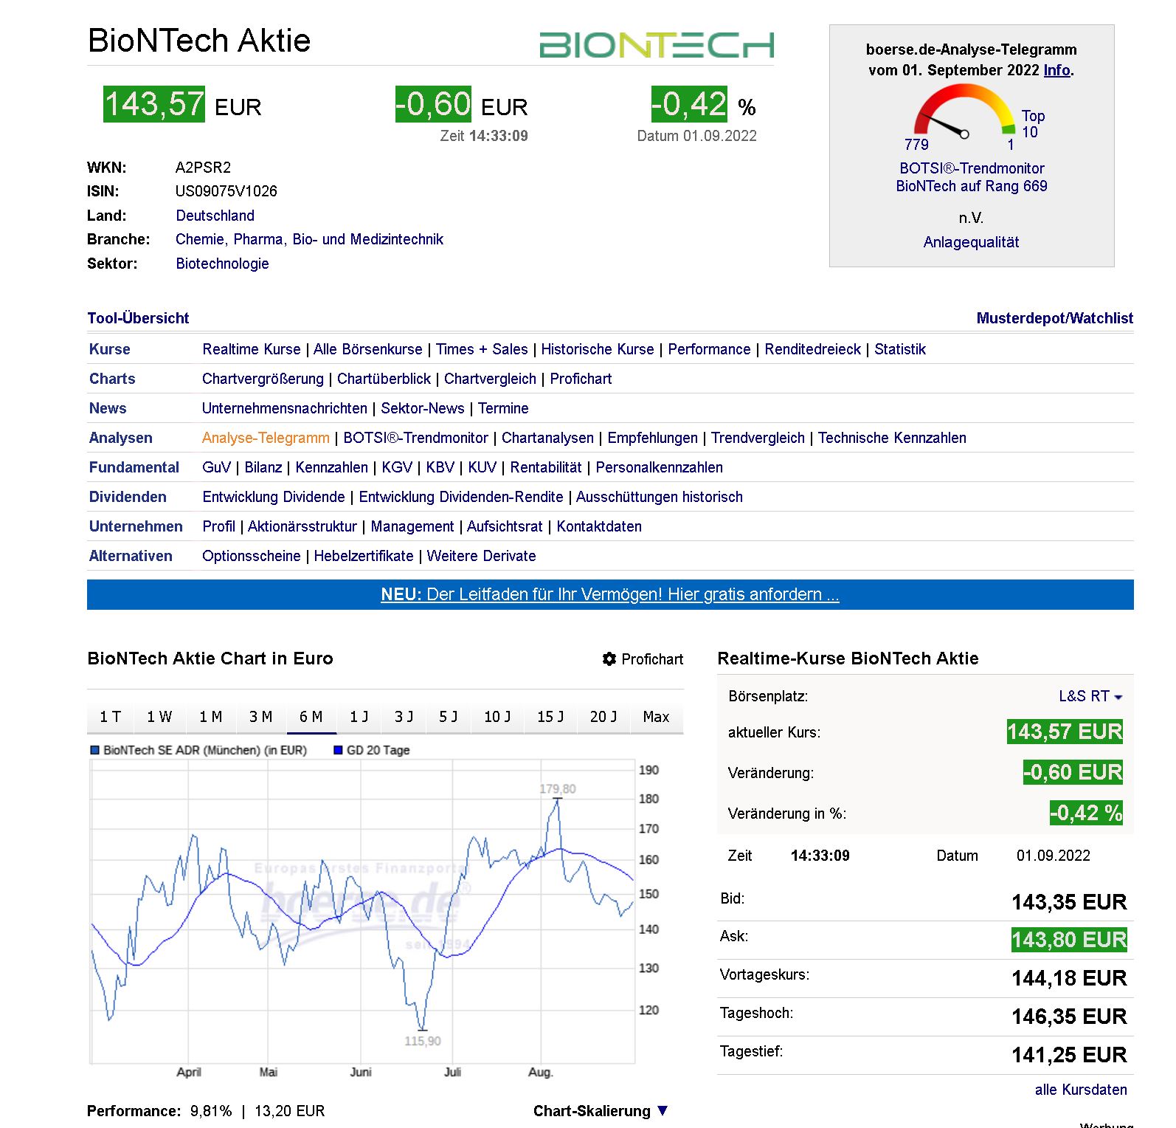This screenshot has height=1128, width=1176.
Task: Open Profichart link in Charts row
Action: click(x=581, y=379)
